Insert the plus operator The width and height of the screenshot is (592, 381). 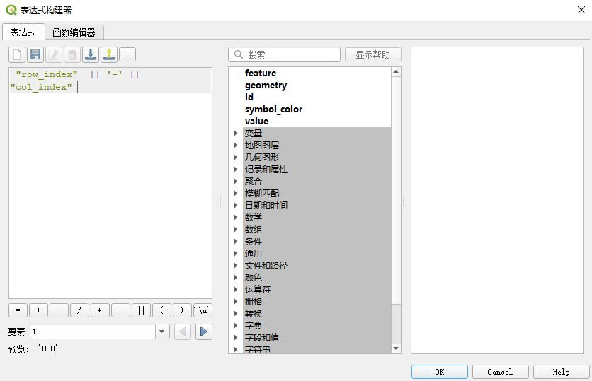click(38, 310)
